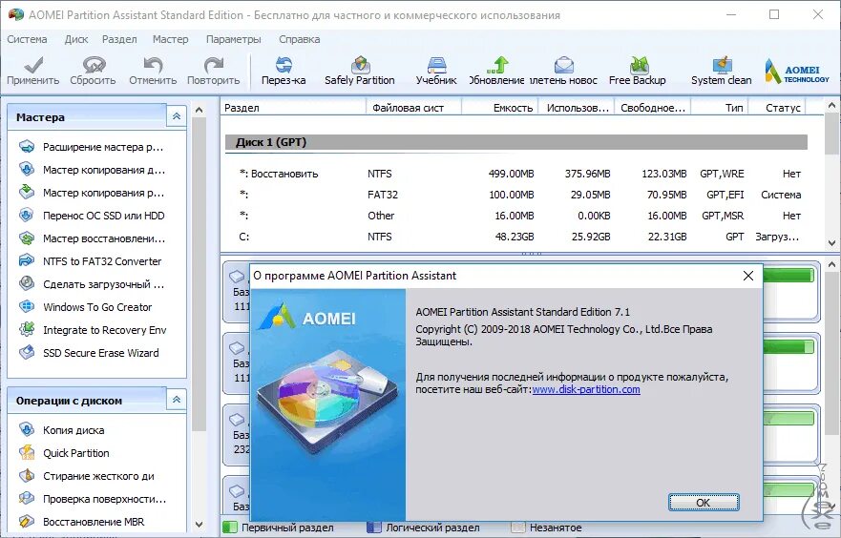Sort by the Тип column header
The image size is (841, 538).
719,108
